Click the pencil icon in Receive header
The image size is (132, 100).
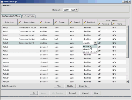pyautogui.click(x=99, y=24)
